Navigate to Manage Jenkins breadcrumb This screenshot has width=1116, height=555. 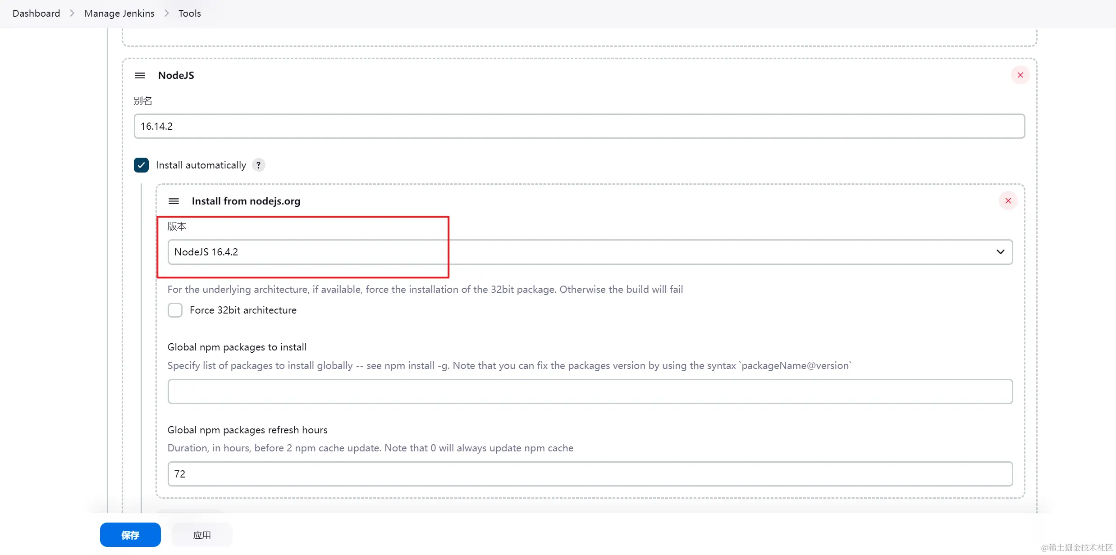tap(119, 14)
